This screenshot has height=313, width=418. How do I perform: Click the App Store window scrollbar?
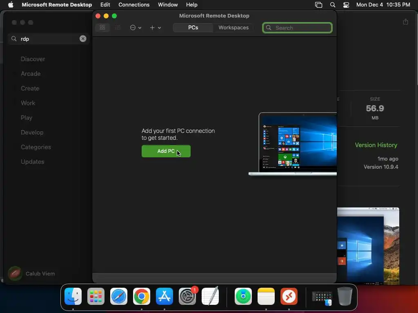click(416, 49)
